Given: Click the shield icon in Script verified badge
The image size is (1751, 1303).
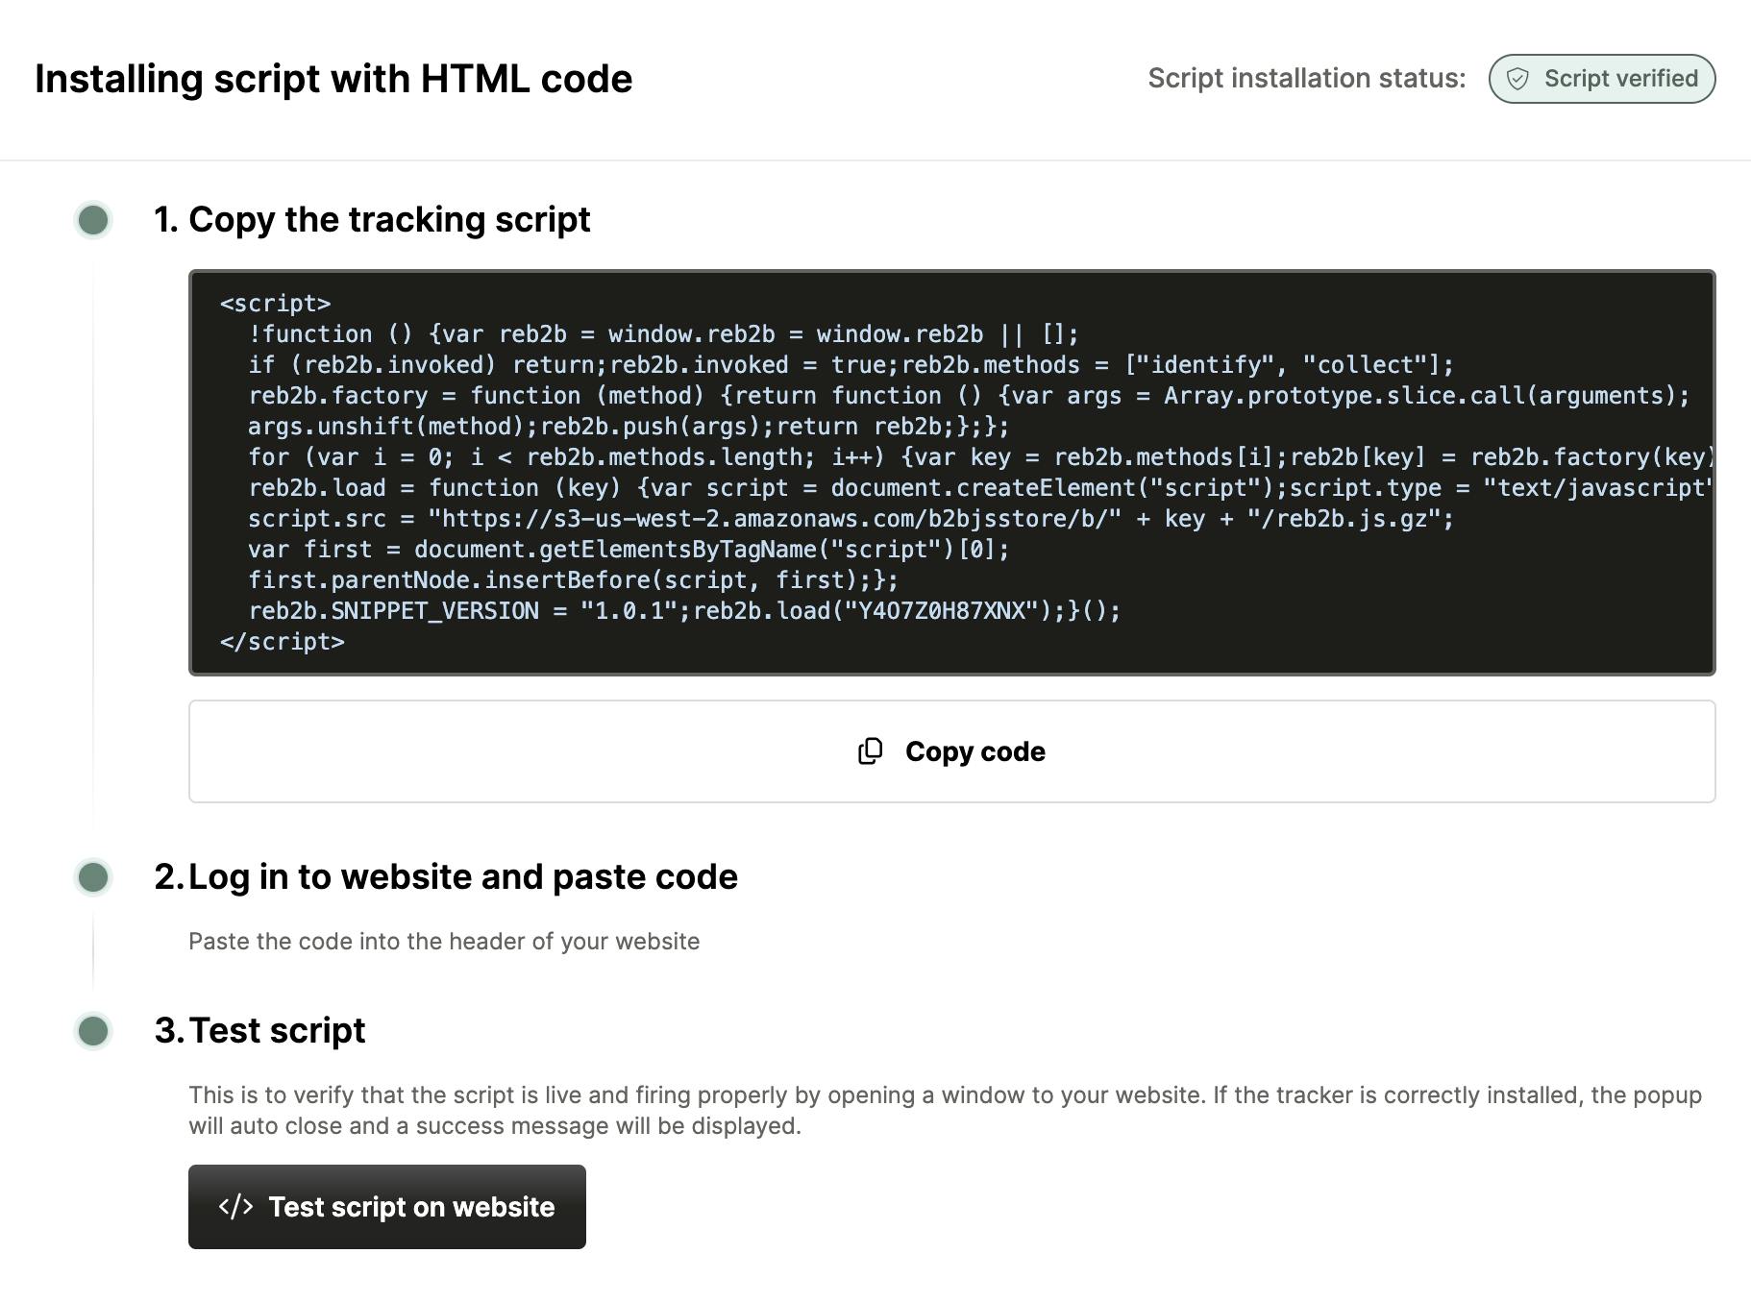Looking at the screenshot, I should click(x=1517, y=79).
